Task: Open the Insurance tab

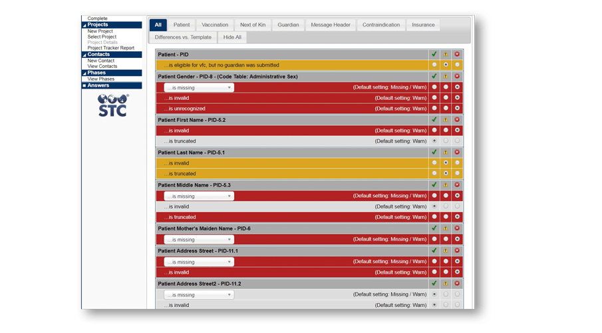Action: pos(424,25)
